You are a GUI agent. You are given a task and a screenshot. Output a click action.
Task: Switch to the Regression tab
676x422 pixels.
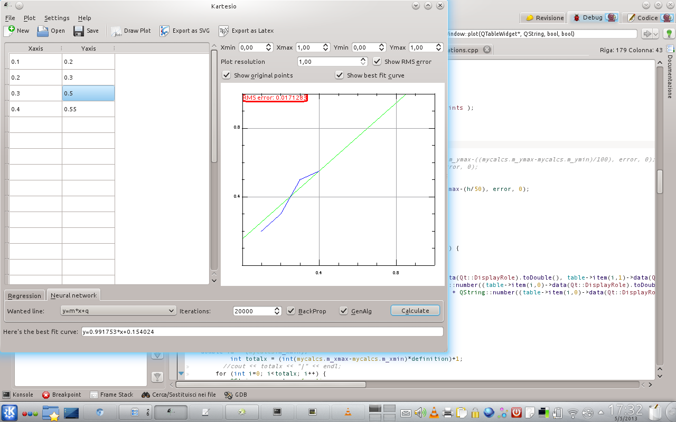point(24,296)
